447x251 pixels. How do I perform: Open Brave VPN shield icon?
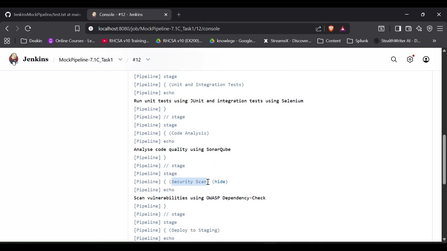pos(430,29)
